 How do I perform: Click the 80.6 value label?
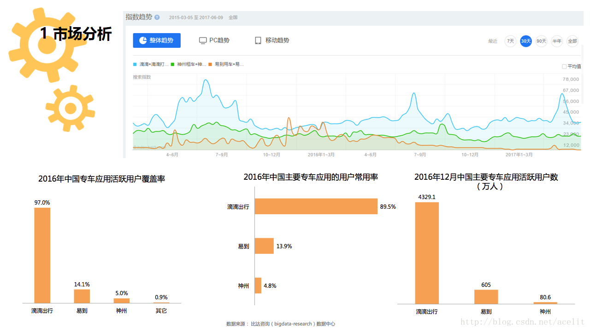pyautogui.click(x=545, y=297)
